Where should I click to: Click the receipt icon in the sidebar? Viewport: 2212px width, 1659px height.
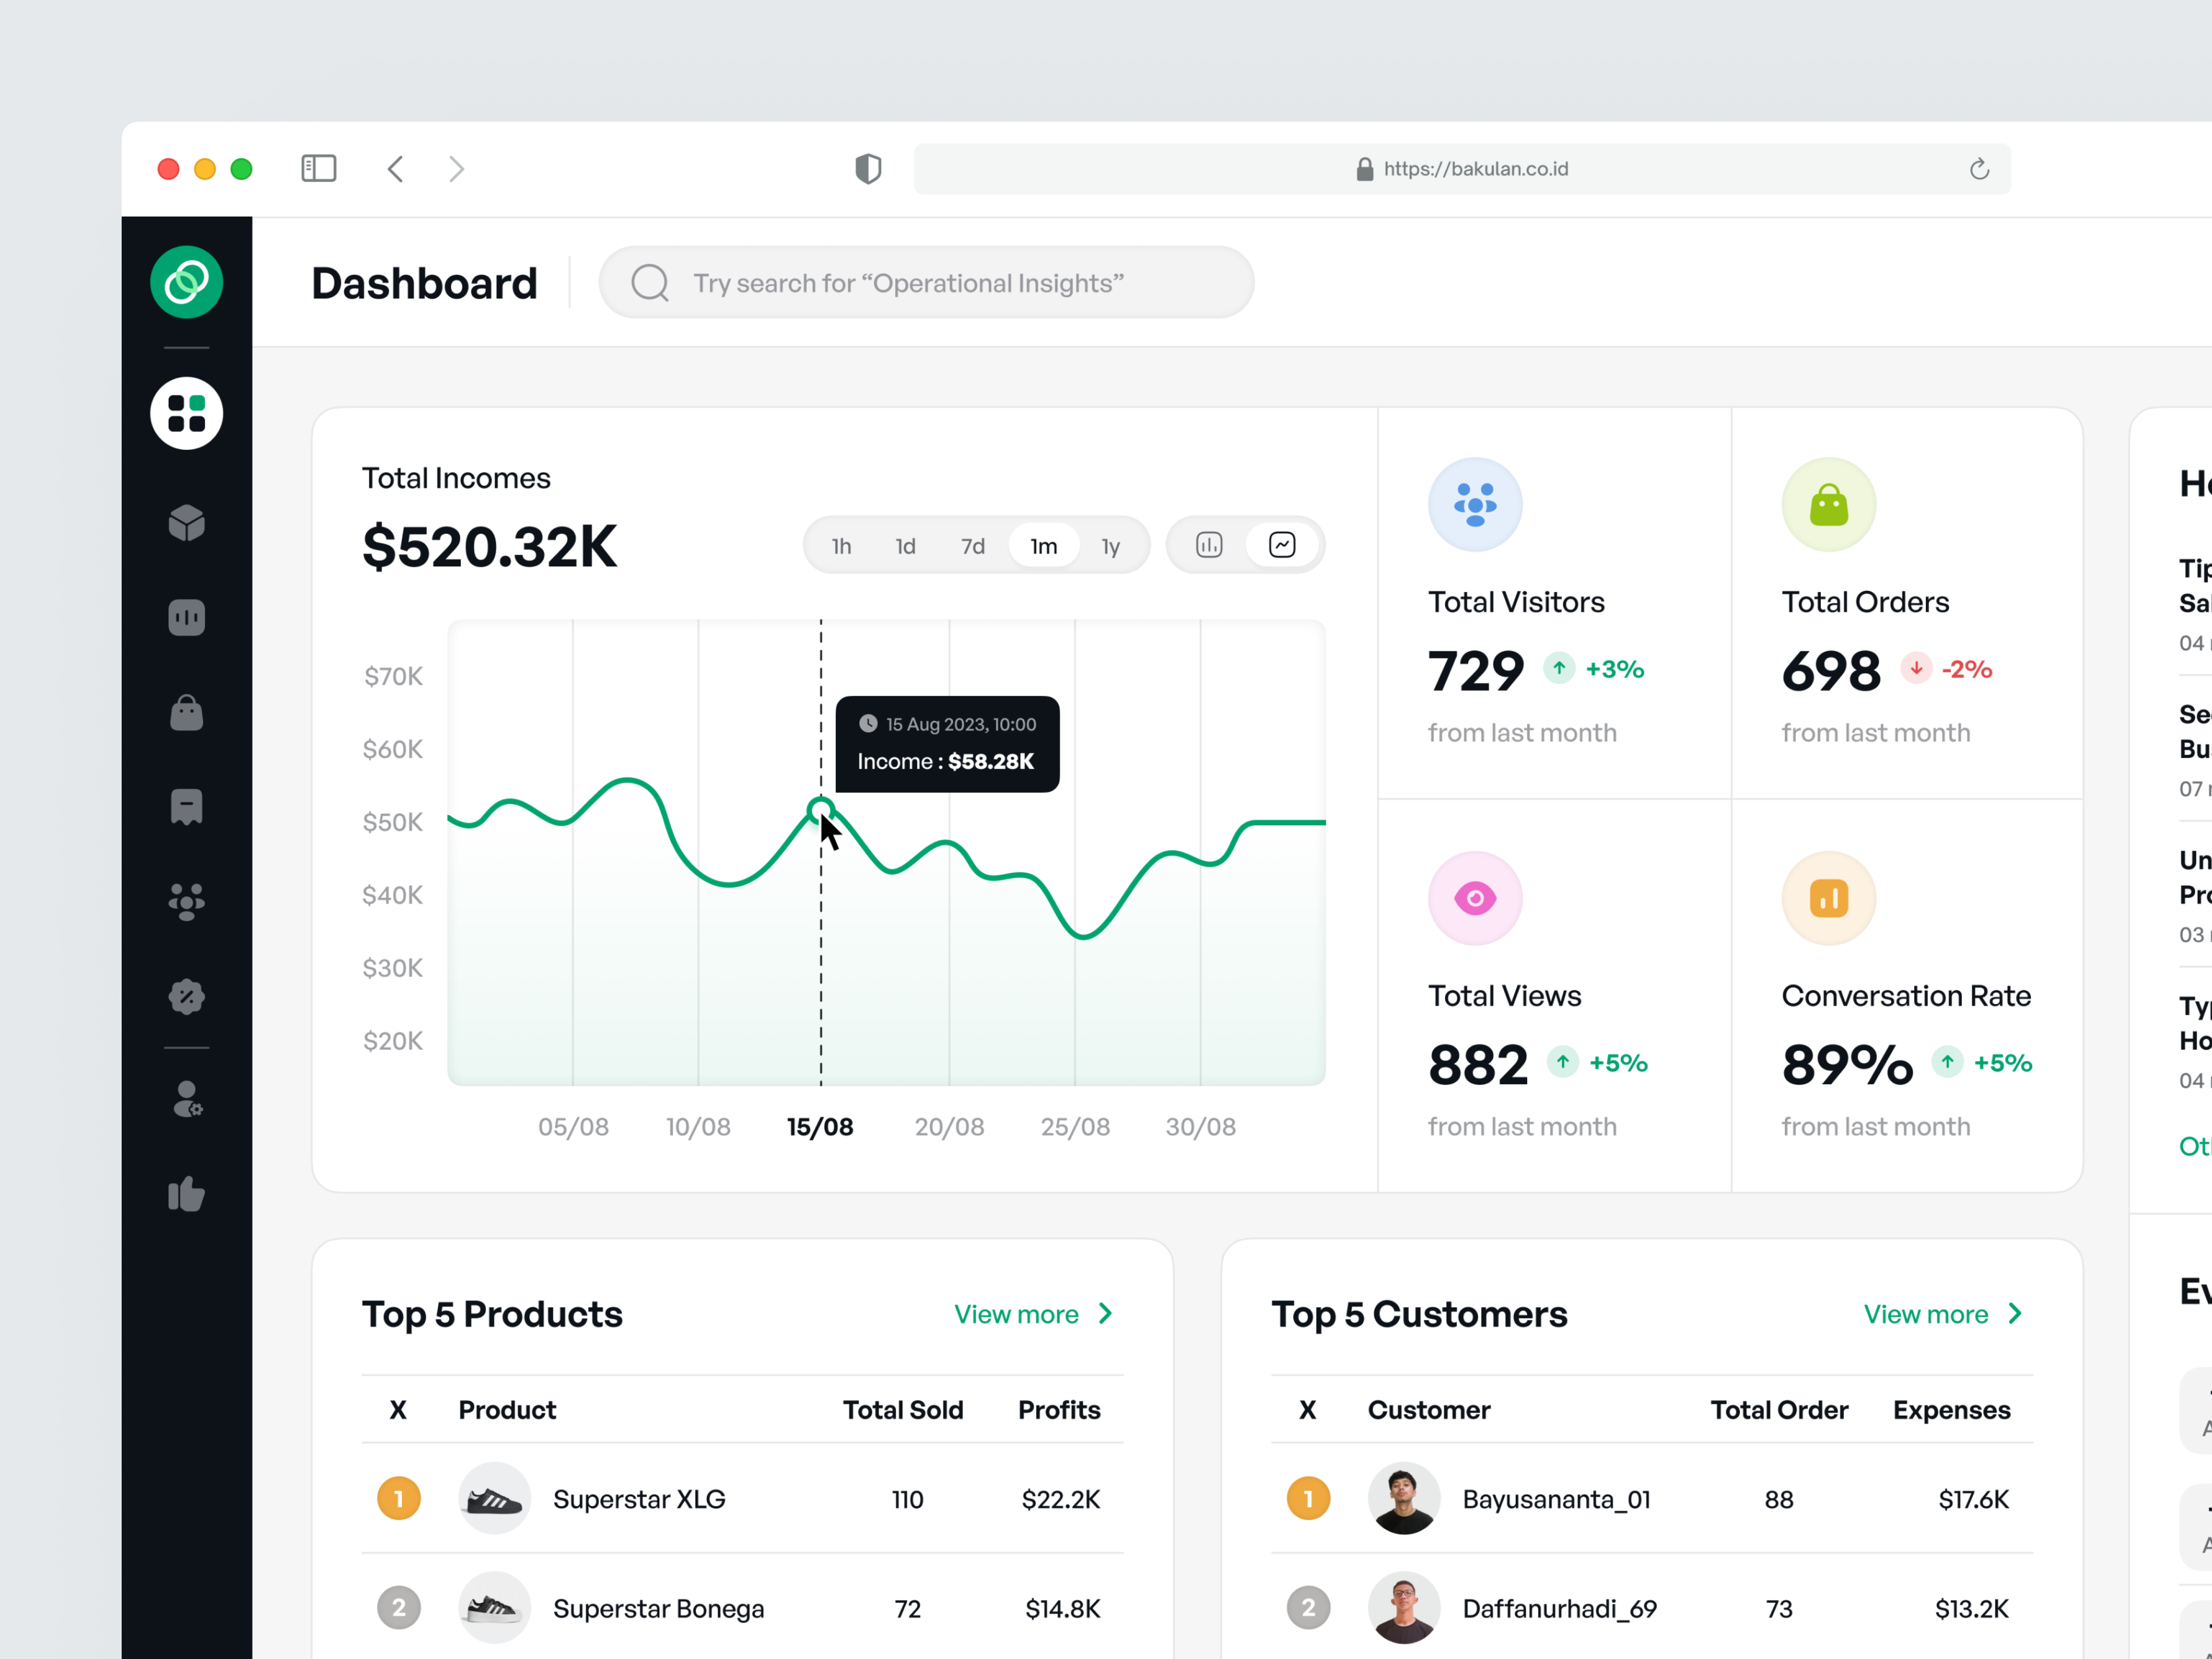click(186, 807)
